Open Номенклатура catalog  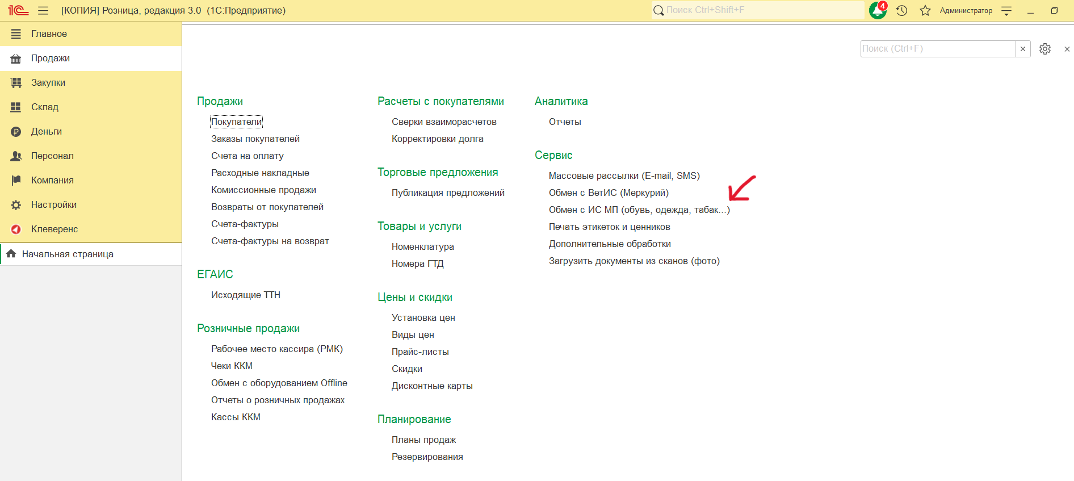[x=423, y=246]
